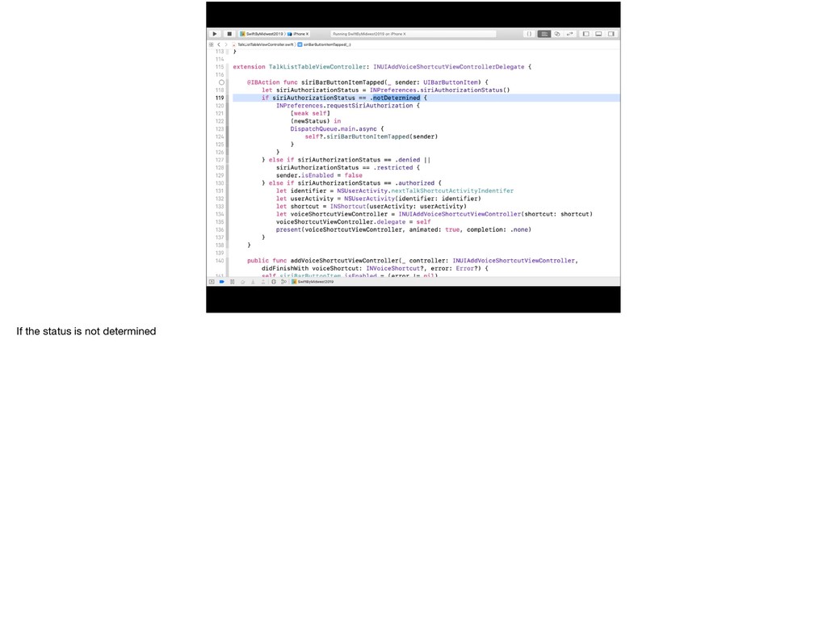Click the Step Over debug icon
The height and width of the screenshot is (617, 827).
coord(242,282)
